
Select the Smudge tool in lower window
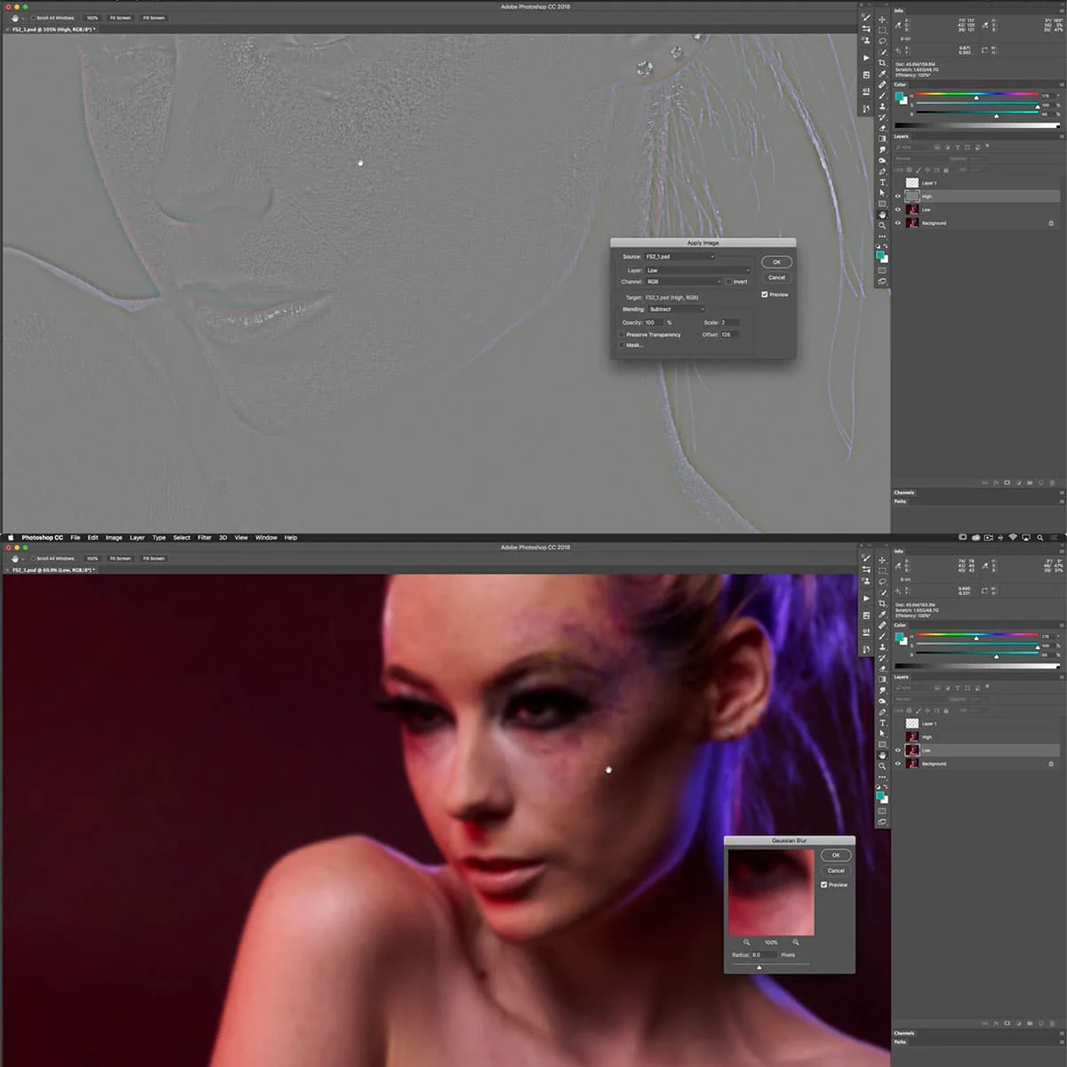[x=882, y=690]
